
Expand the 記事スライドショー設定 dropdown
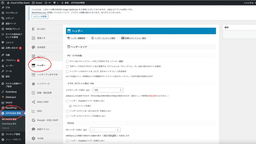click(135, 38)
